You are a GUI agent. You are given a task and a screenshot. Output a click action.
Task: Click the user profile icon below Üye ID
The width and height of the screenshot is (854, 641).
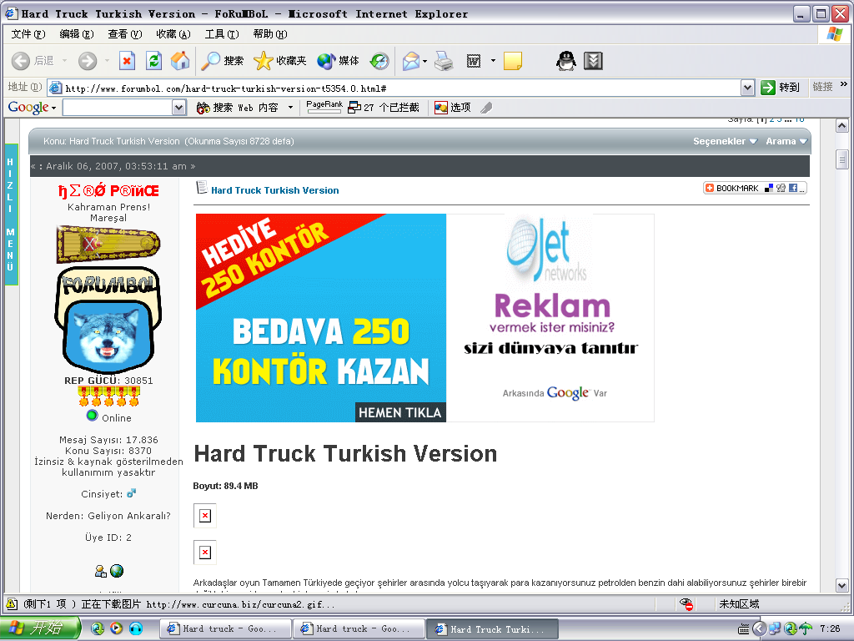click(x=100, y=571)
